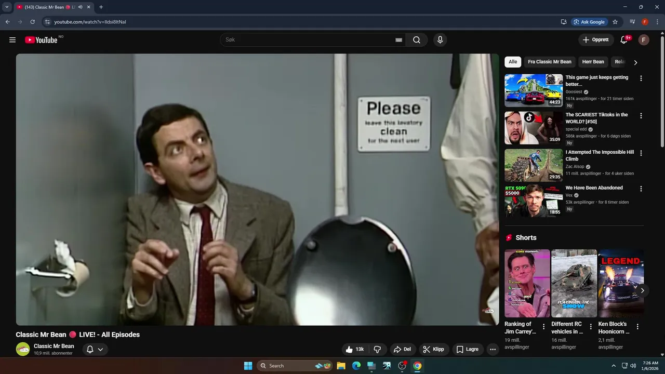Viewport: 665px width, 374px height.
Task: Open 'The SCARIEST Tiktoks in the WORLD' thumbnail
Action: coord(534,128)
